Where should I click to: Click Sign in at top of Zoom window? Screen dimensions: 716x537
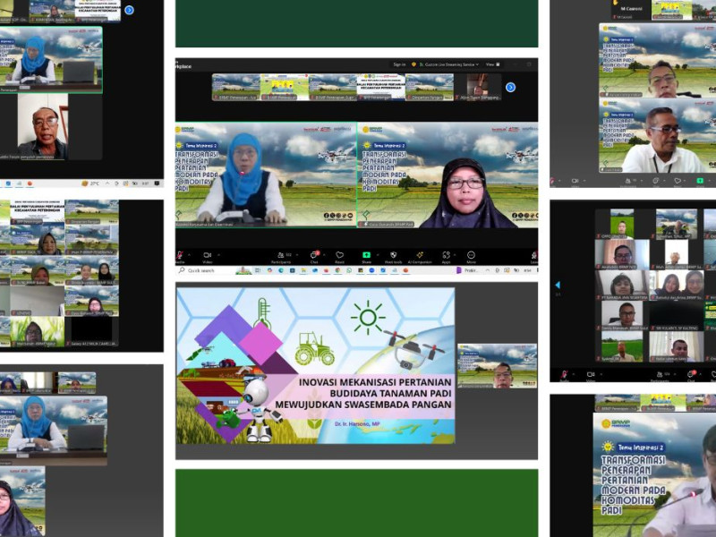coord(399,64)
